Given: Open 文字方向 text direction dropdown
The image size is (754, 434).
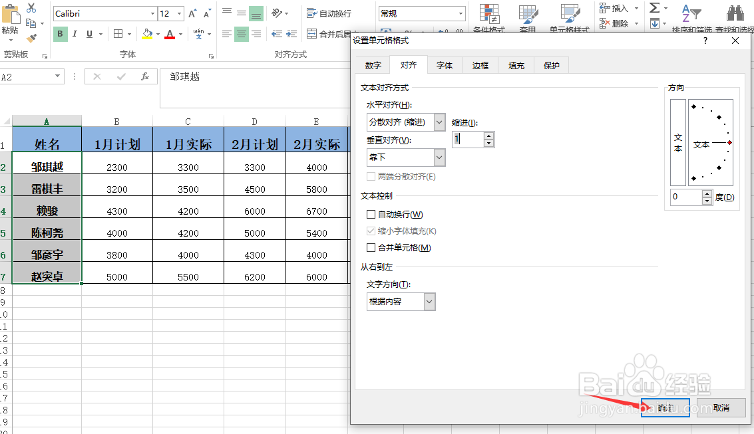Looking at the screenshot, I should pos(429,302).
